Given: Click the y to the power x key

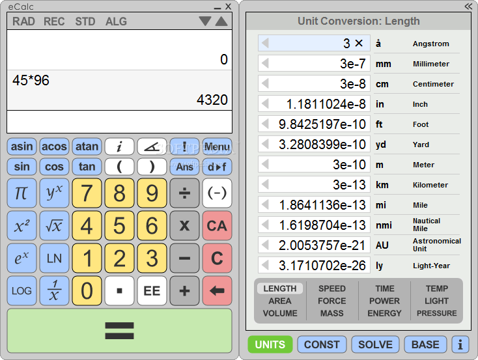Looking at the screenshot, I should (54, 193).
